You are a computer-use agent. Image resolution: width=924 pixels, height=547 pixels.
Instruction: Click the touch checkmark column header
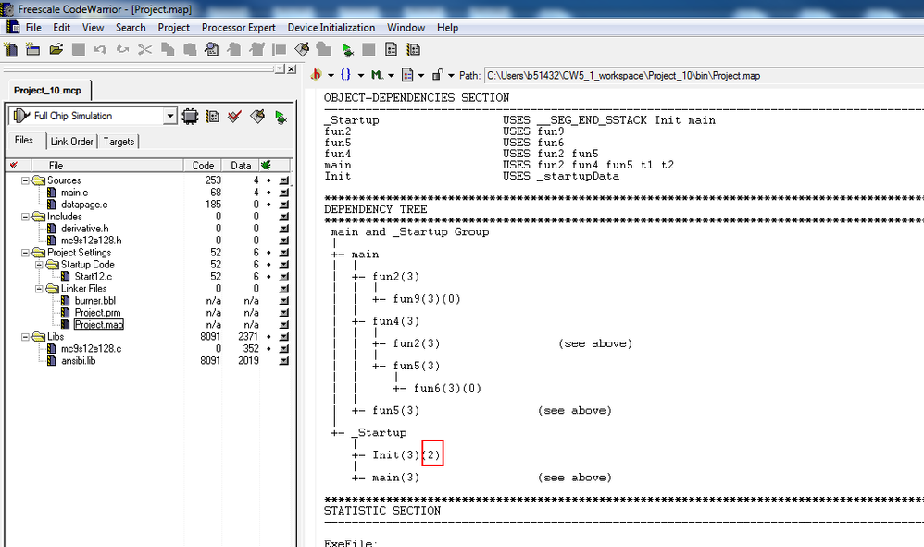tap(14, 166)
